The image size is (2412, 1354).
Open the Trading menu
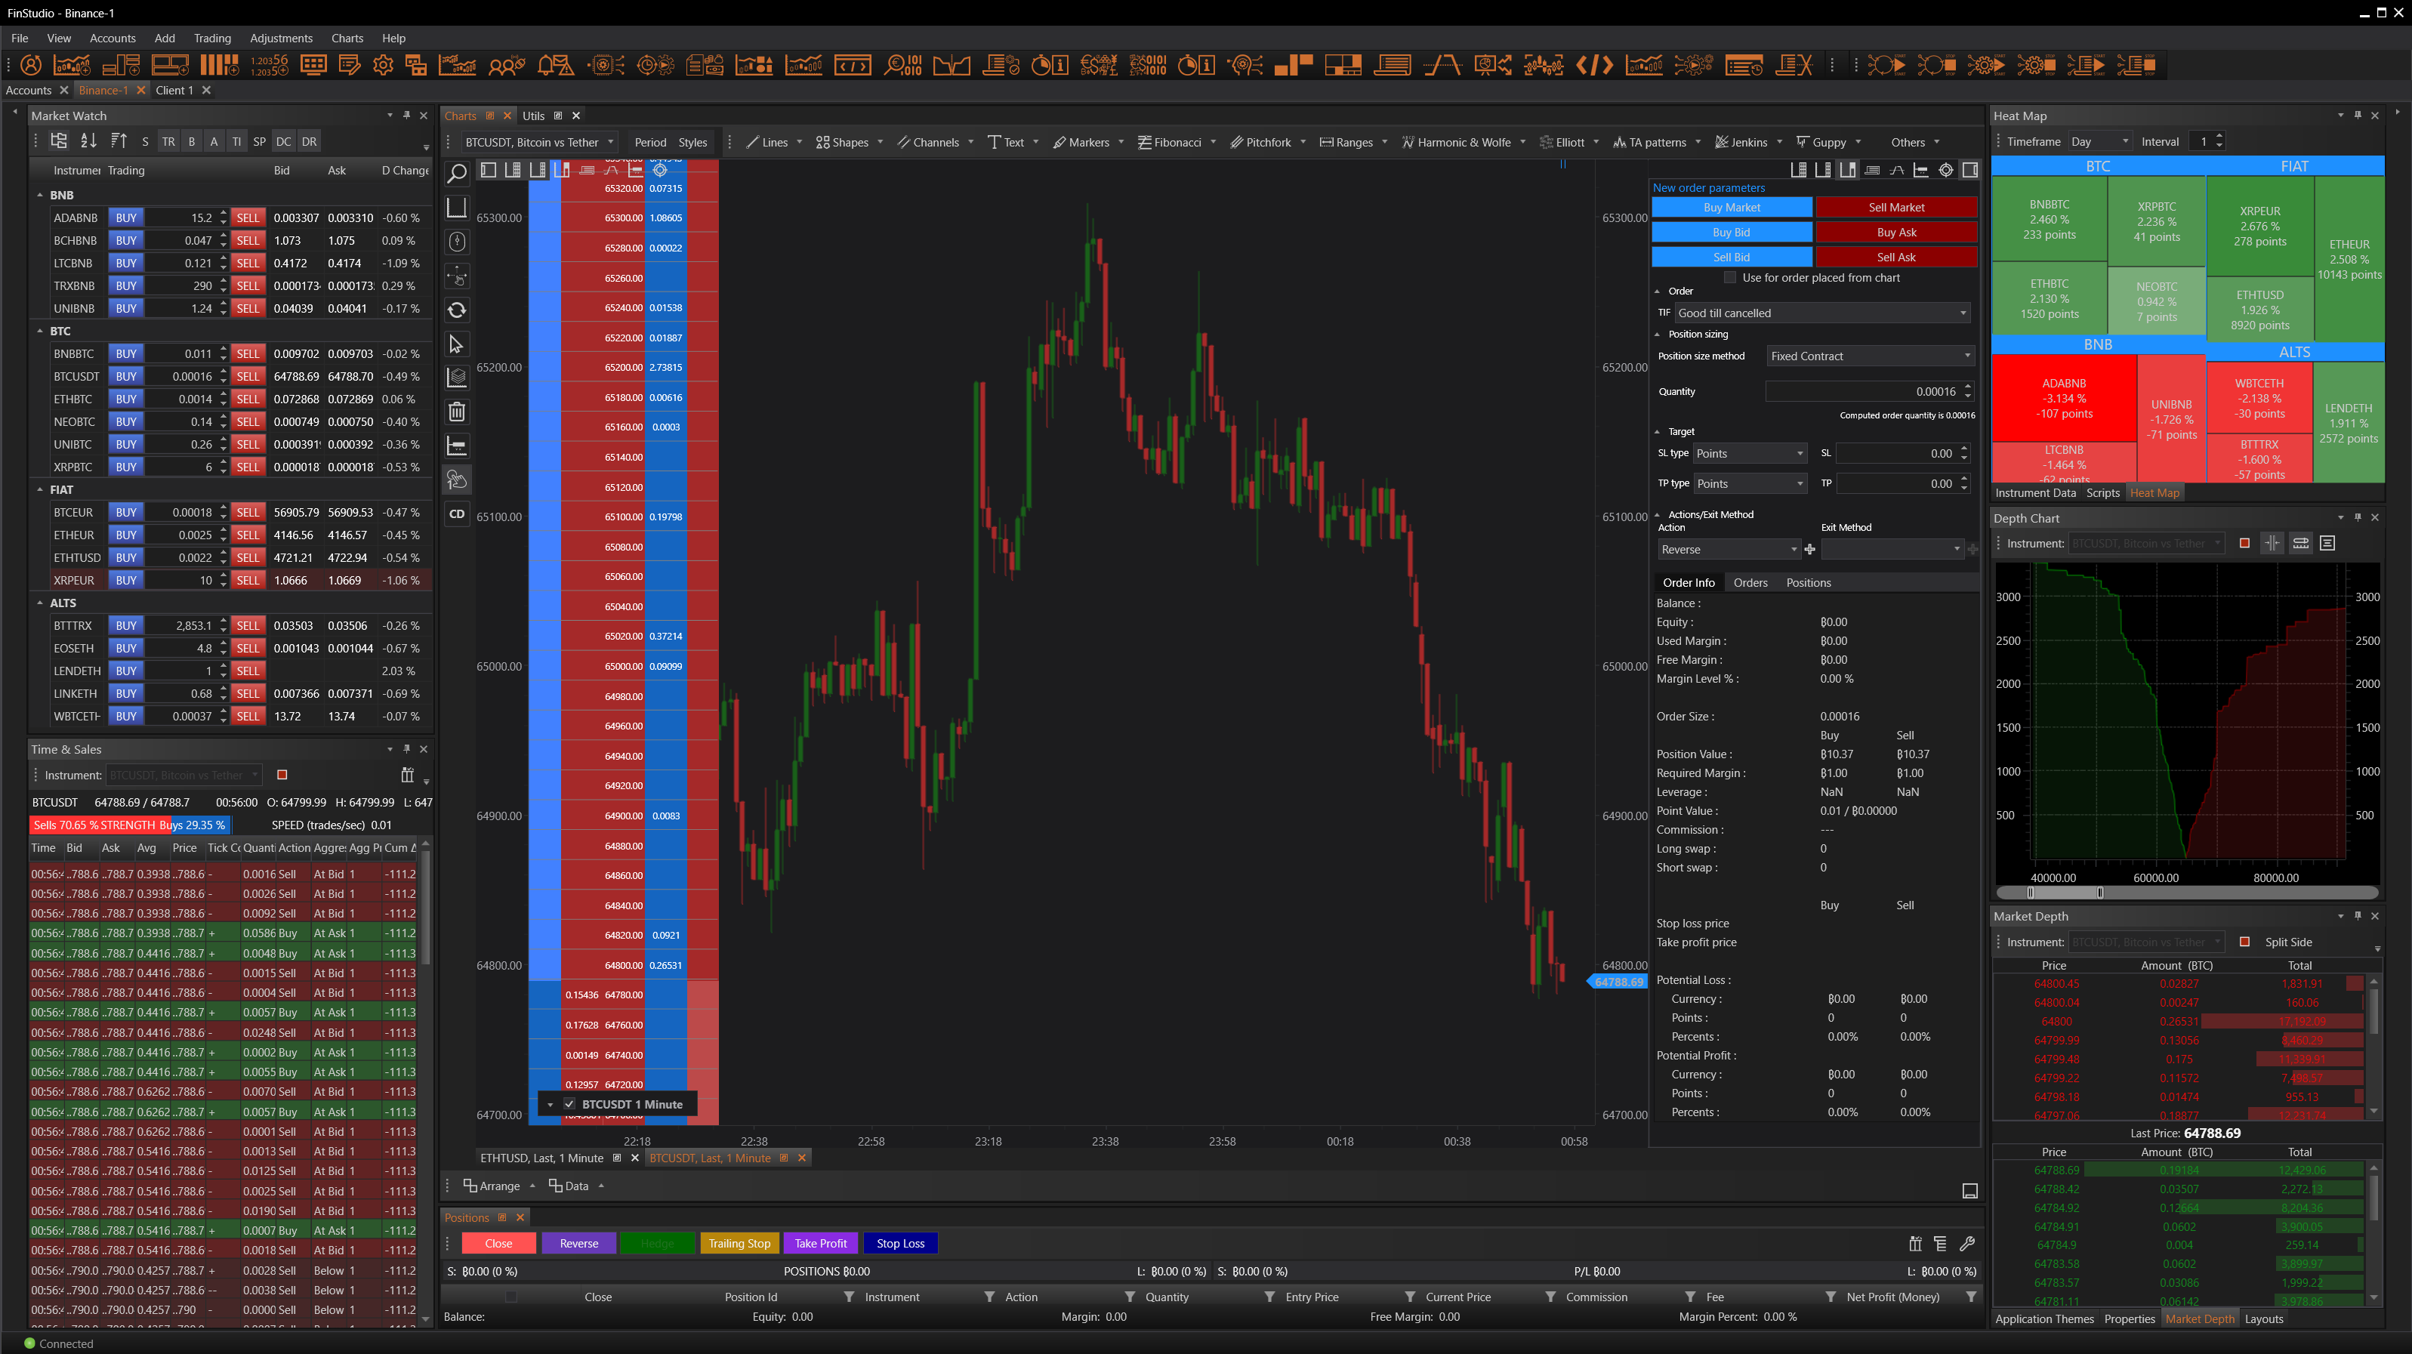click(x=211, y=39)
